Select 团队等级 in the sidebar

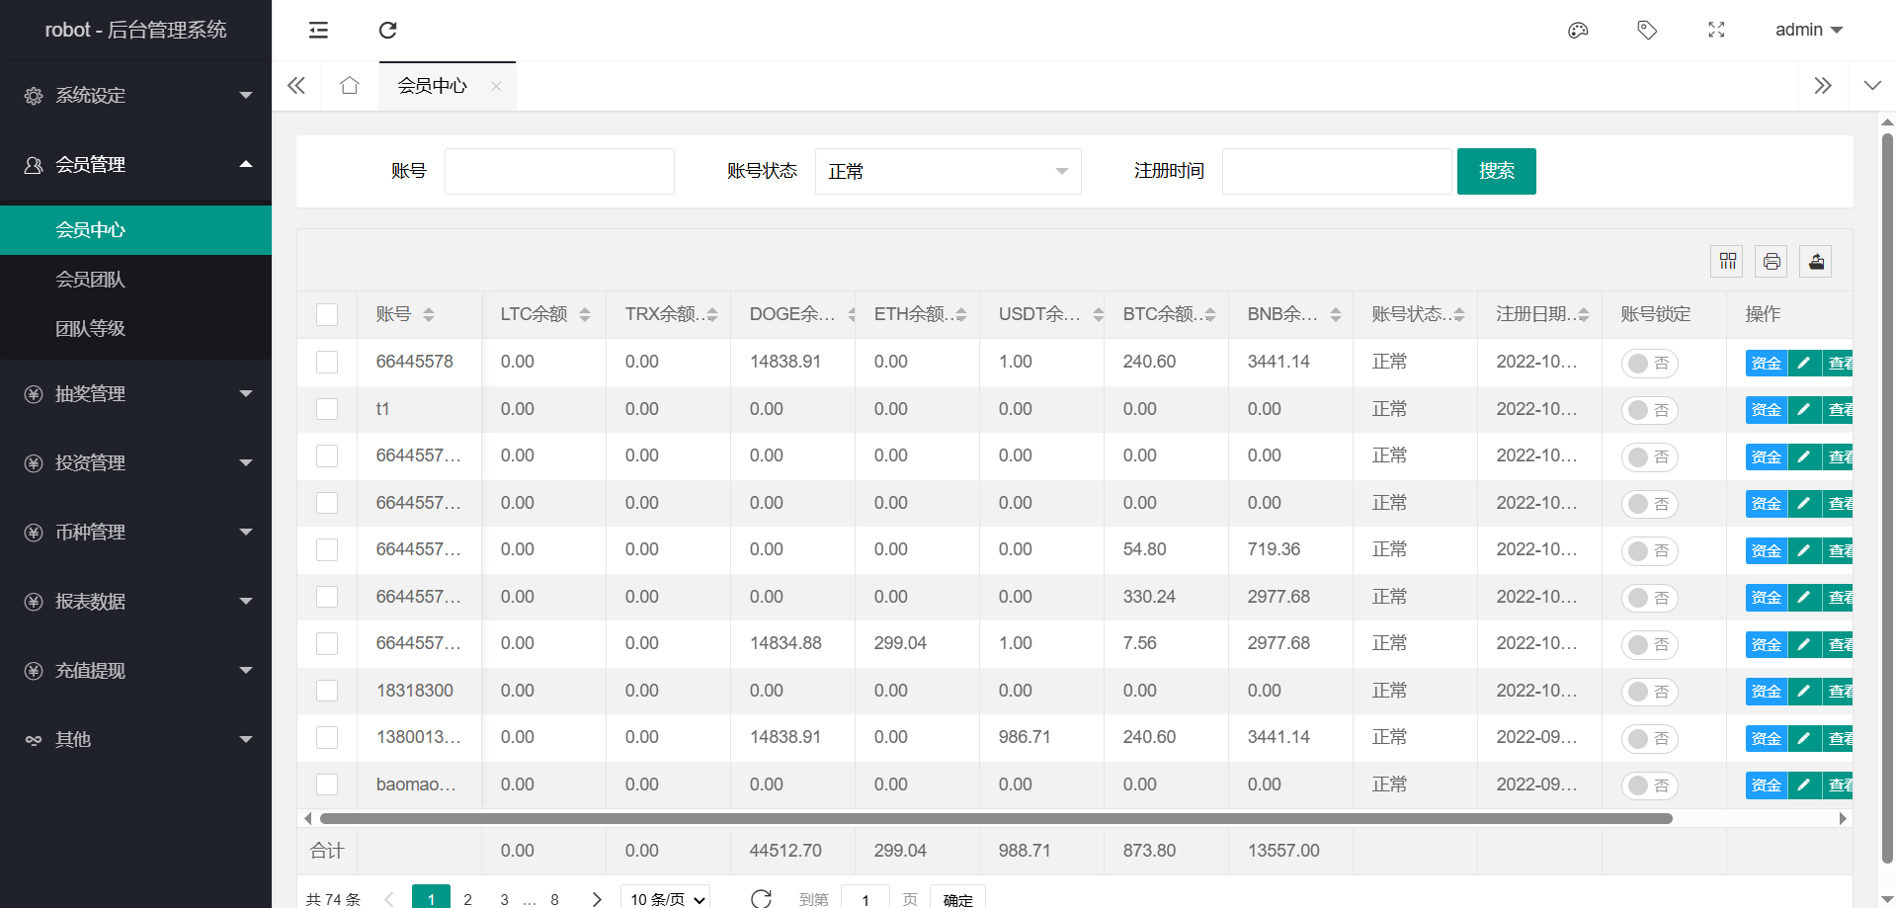91,329
